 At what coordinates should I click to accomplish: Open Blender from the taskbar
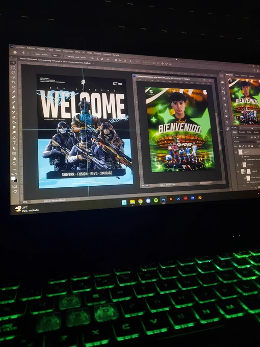tap(200, 197)
